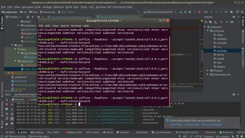245x138 pixels.
Task: Rerun application in the Run panel
Action: (x=7, y=100)
